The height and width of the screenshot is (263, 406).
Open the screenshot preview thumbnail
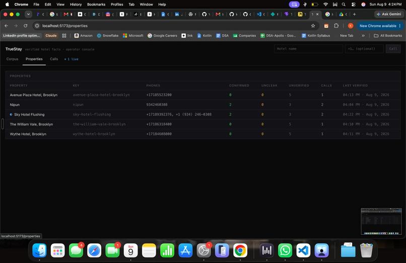[381, 221]
